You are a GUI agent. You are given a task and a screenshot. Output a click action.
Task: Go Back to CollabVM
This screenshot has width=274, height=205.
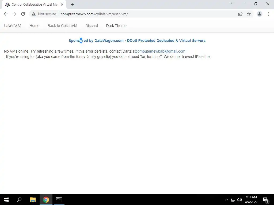tap(62, 26)
